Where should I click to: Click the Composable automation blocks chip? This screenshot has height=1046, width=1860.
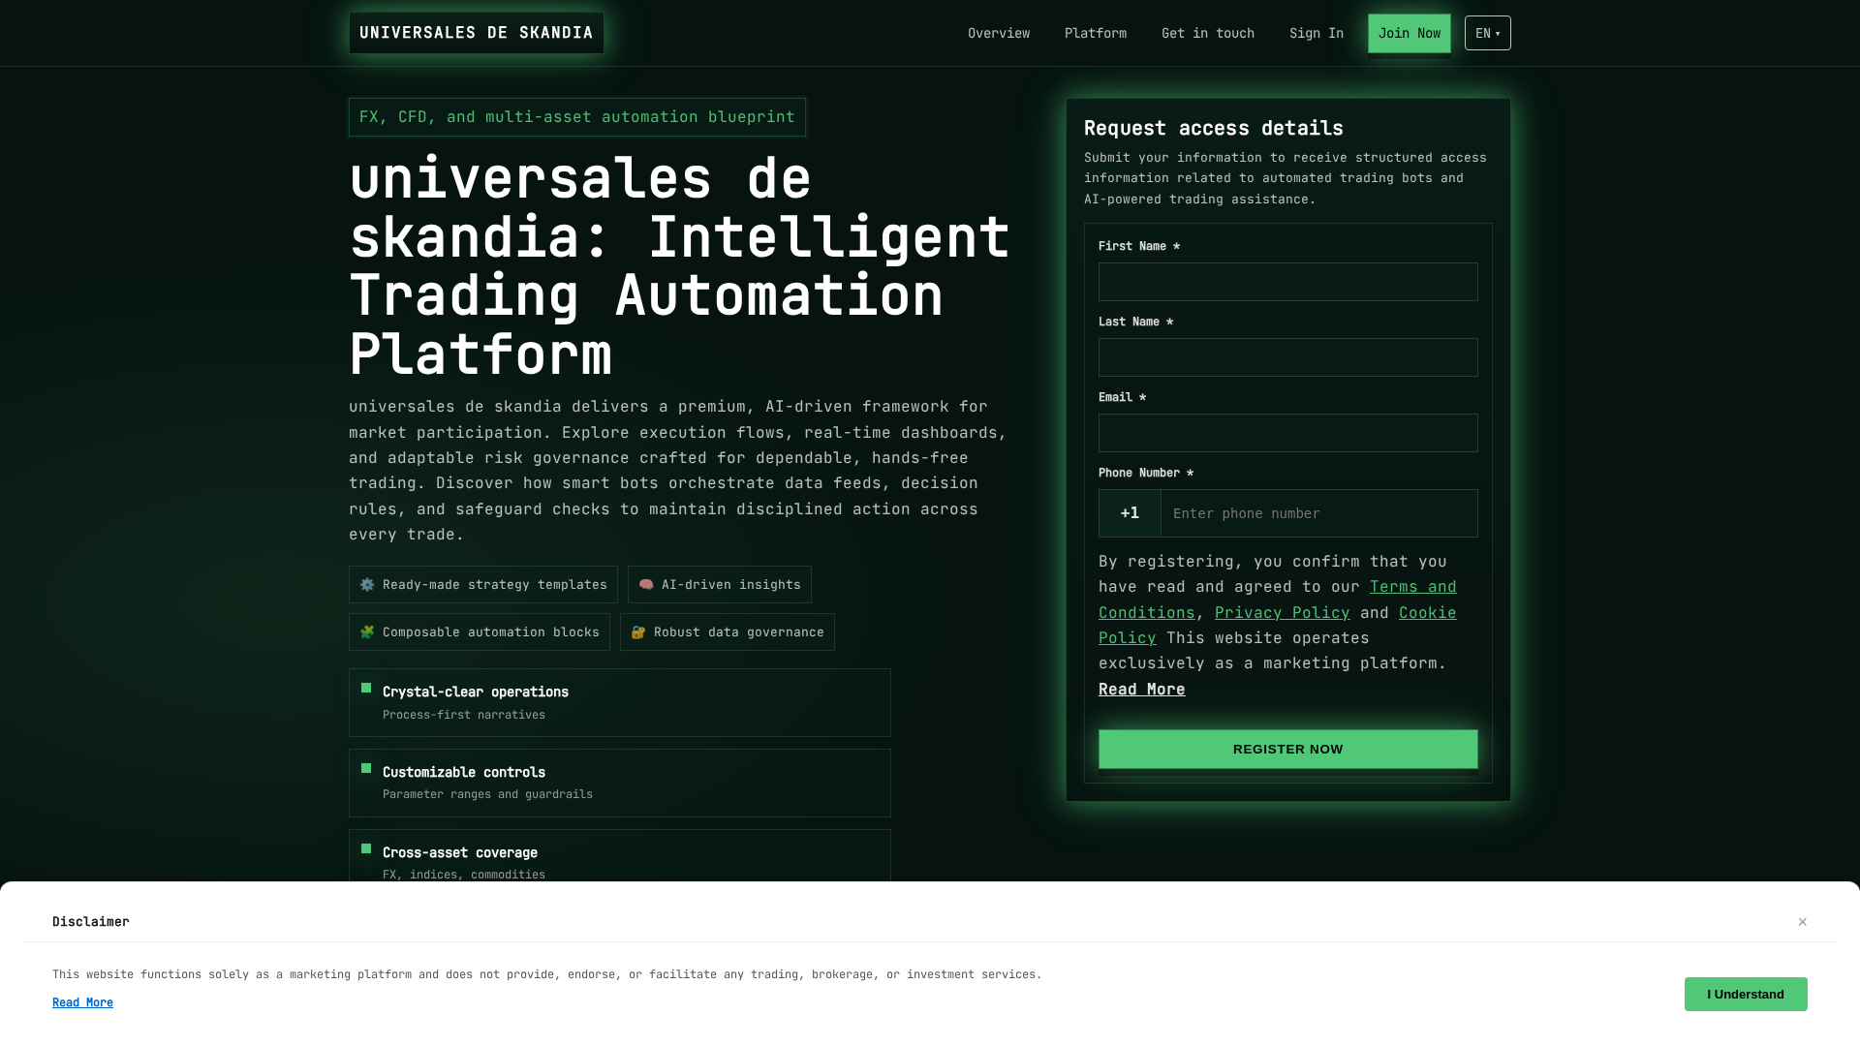(479, 632)
